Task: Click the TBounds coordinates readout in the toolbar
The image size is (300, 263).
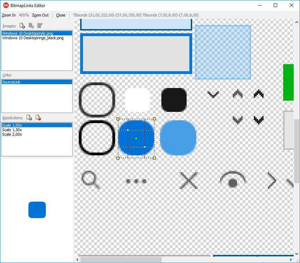Action: pos(136,15)
